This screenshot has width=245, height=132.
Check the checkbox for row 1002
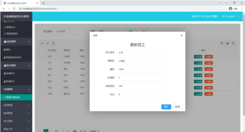click(x=41, y=62)
